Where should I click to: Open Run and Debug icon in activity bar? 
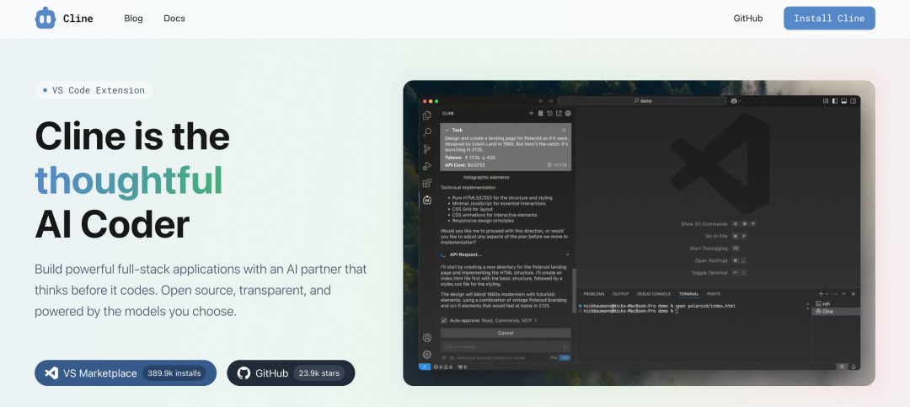click(x=427, y=166)
